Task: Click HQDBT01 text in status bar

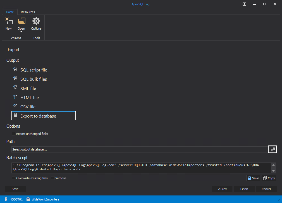Action: (16, 199)
